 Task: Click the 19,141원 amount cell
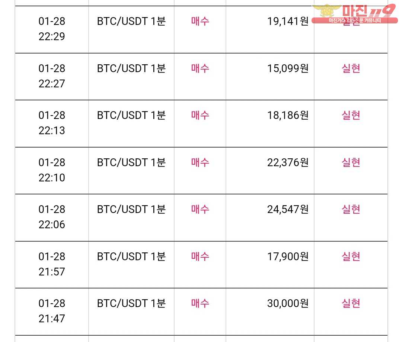click(288, 21)
